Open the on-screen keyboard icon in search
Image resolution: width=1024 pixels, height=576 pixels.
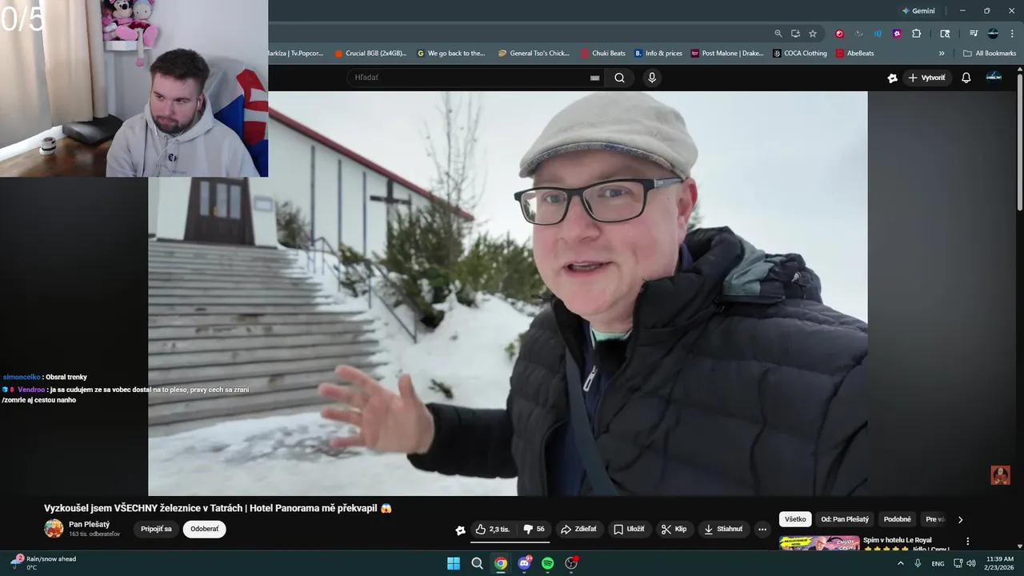click(x=594, y=78)
